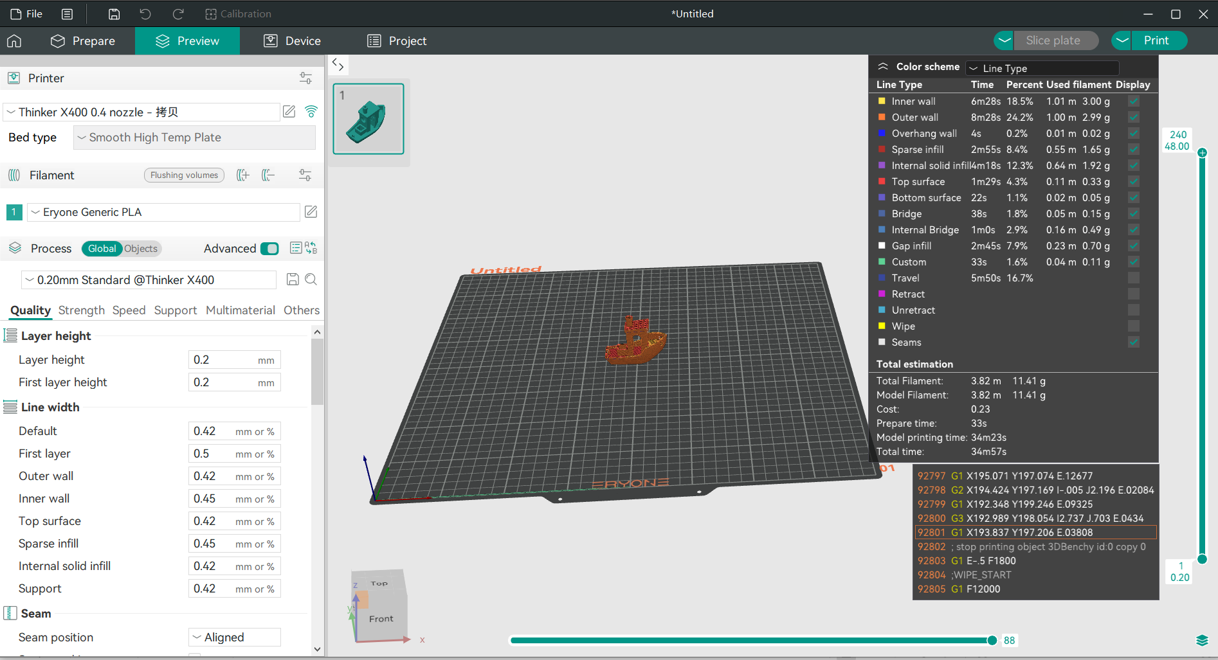Switch to the Project tab
This screenshot has width=1218, height=660.
[397, 41]
